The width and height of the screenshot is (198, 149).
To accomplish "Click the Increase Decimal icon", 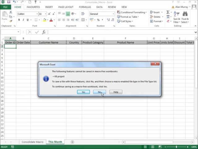I will coord(108,20).
